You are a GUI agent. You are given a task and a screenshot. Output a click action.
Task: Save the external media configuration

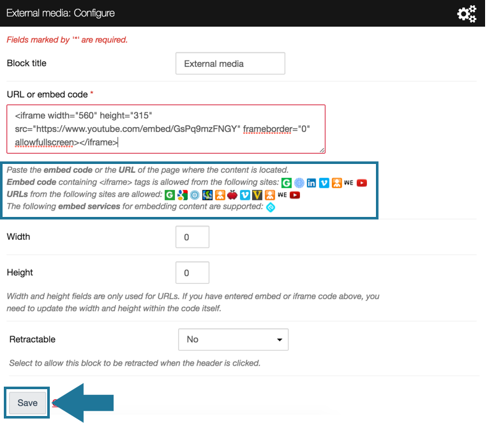coord(27,403)
